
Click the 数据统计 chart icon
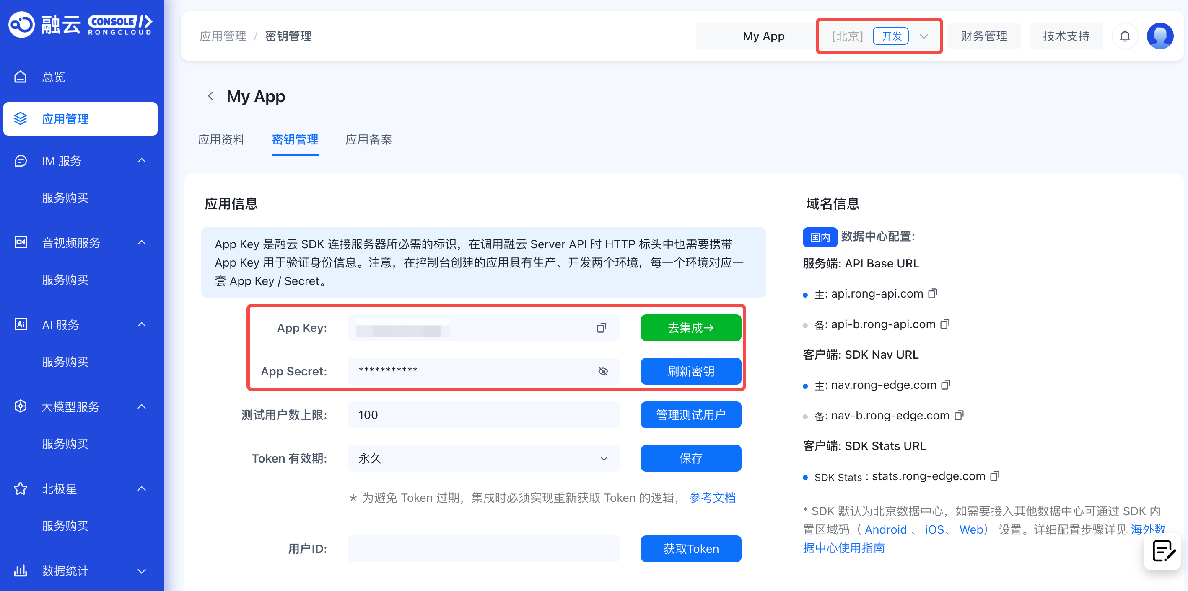(x=20, y=571)
